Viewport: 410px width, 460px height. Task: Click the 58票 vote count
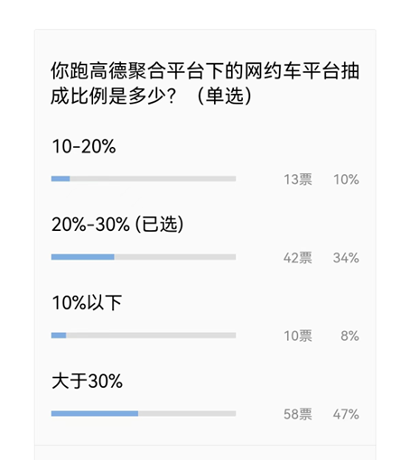298,414
